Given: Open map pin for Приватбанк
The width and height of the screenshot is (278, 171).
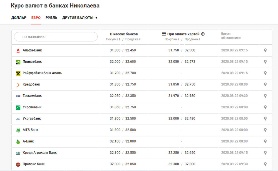Looking at the screenshot, I should pyautogui.click(x=265, y=62).
